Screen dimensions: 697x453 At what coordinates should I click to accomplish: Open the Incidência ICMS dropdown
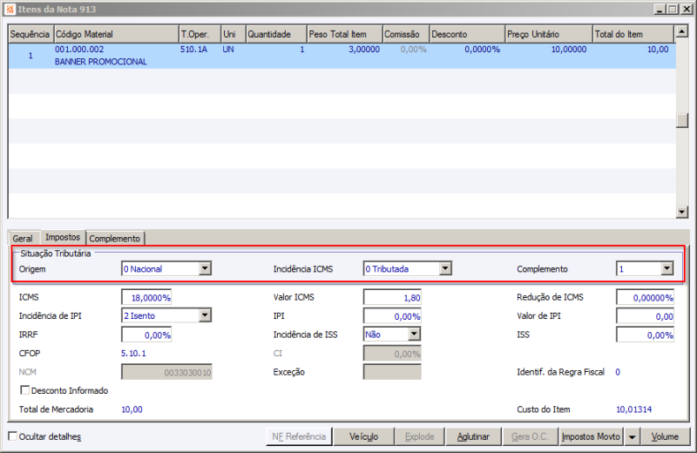(x=445, y=268)
